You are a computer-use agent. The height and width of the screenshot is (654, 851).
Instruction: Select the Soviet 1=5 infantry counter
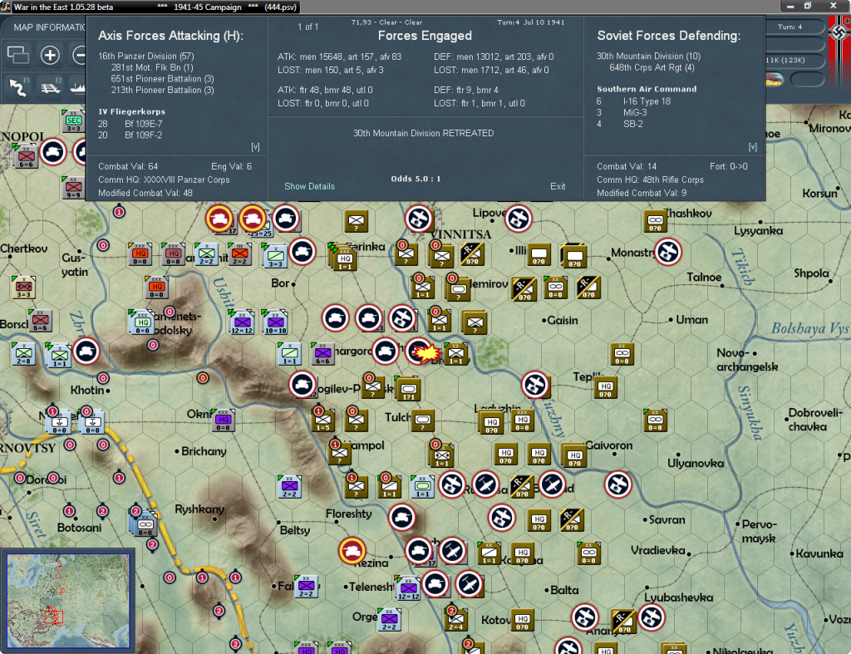tap(323, 420)
